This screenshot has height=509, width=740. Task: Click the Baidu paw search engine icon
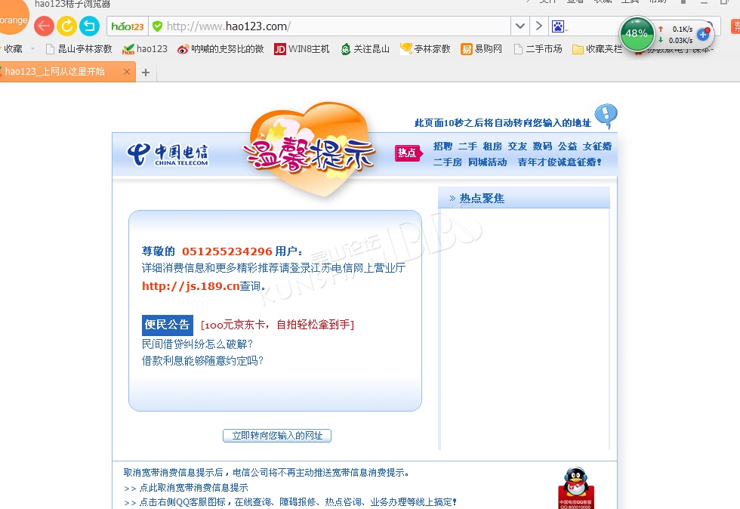pyautogui.click(x=557, y=26)
